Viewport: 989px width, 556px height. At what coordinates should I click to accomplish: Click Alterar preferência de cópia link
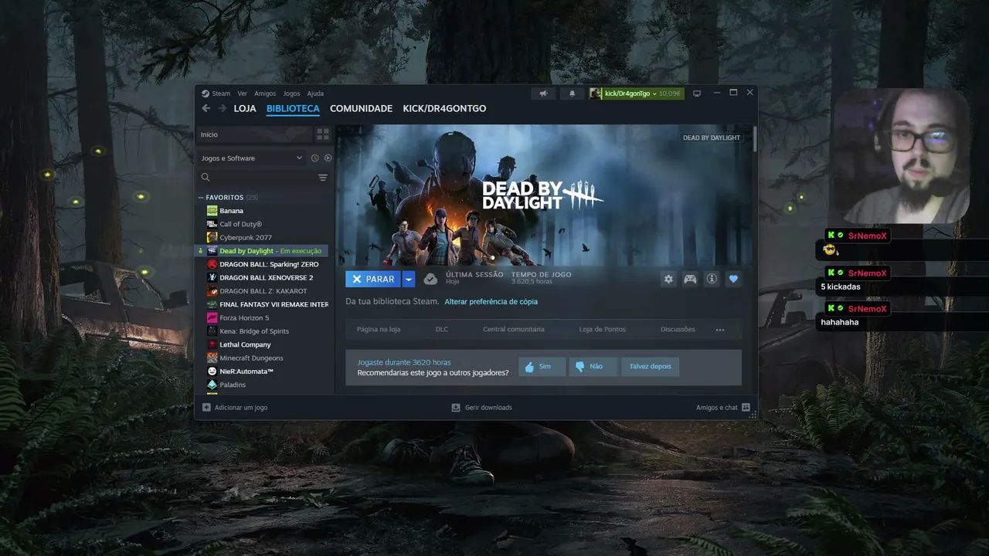(x=491, y=302)
